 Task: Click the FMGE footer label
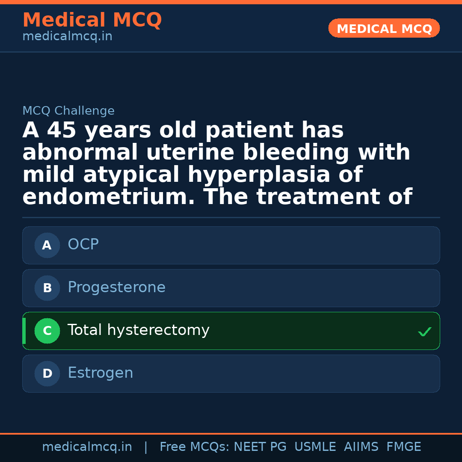click(x=403, y=447)
